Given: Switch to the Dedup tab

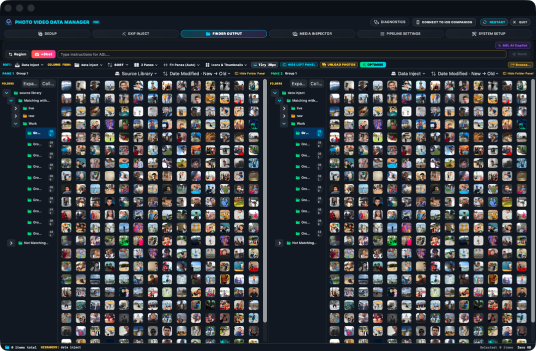Looking at the screenshot, I should coord(47,34).
